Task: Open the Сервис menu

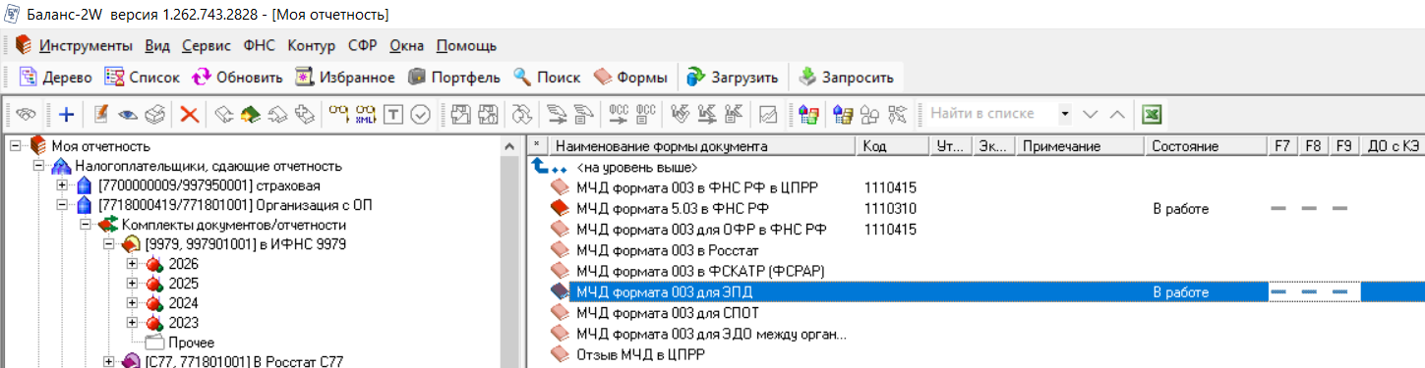Action: click(207, 46)
